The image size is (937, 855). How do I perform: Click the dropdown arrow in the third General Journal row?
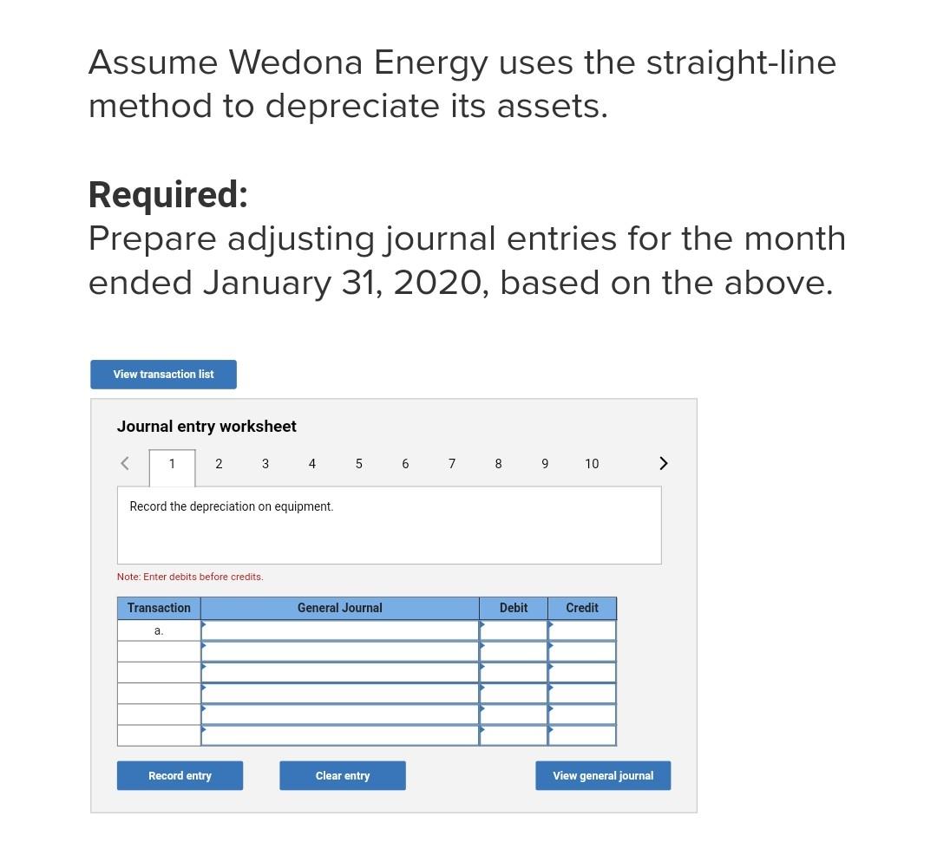[204, 667]
